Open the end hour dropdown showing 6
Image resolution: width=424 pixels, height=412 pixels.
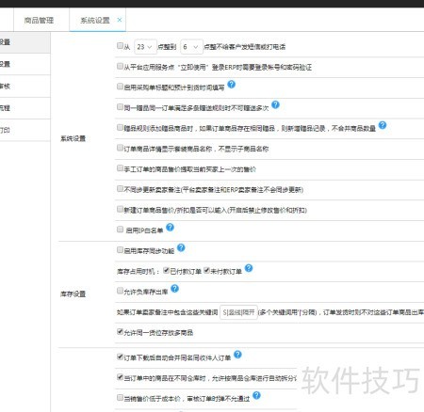[191, 47]
